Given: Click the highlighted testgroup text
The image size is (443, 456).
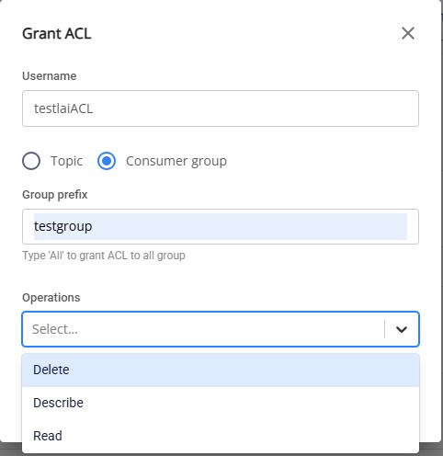Looking at the screenshot, I should (63, 227).
